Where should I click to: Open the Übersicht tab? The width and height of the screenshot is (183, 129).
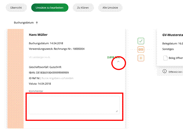click(16, 8)
